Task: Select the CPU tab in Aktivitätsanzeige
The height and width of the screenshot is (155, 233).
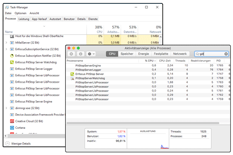Action: [x=112, y=54]
